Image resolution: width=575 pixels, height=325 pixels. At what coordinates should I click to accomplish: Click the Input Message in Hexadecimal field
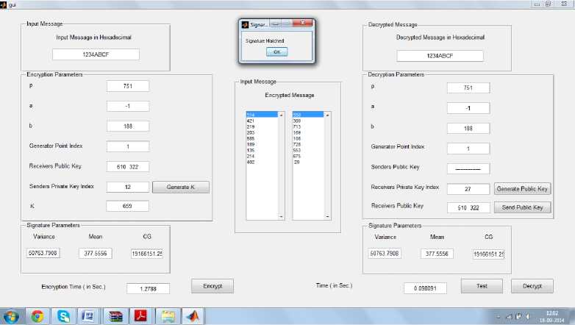point(96,54)
